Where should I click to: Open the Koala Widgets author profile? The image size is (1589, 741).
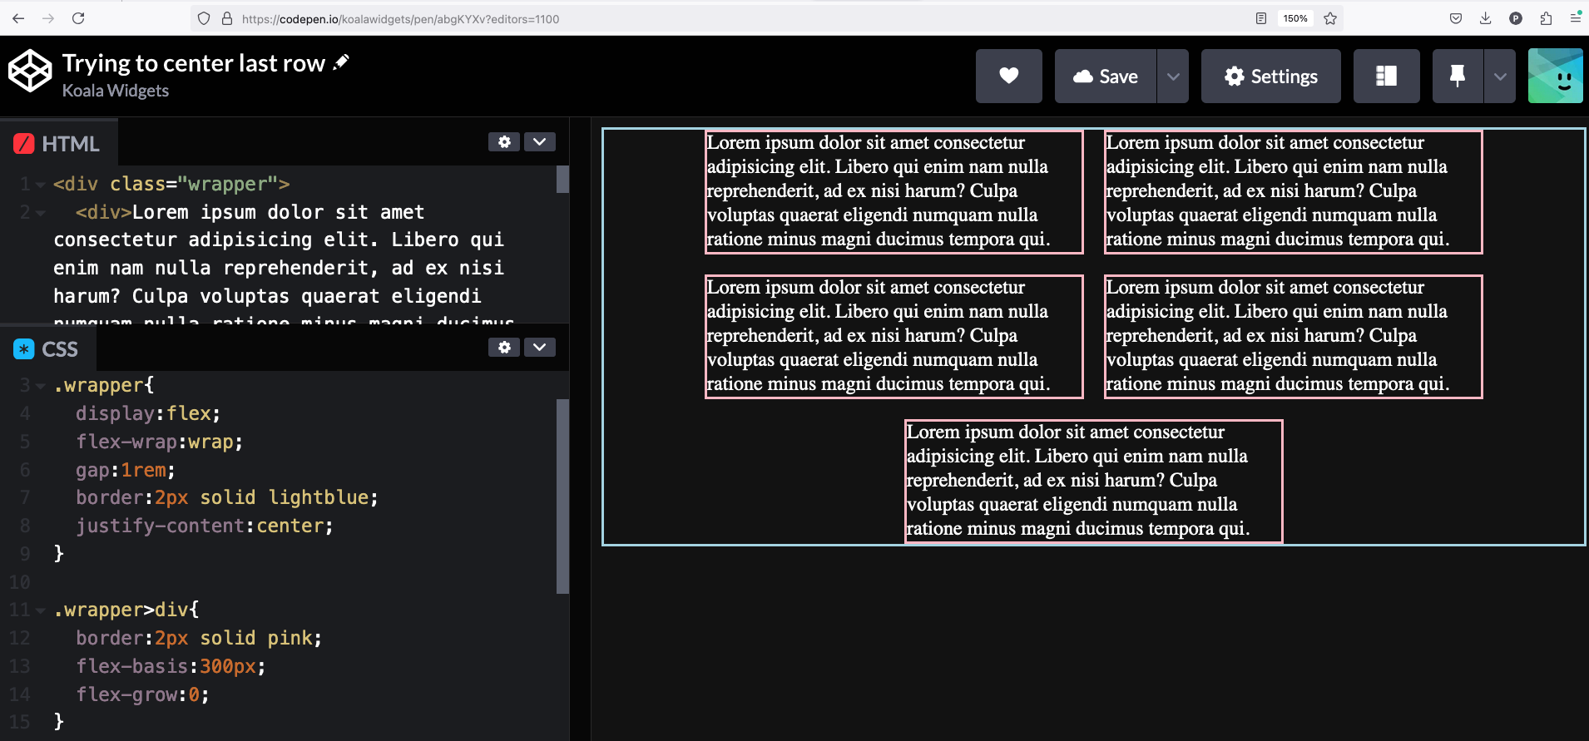coord(116,91)
